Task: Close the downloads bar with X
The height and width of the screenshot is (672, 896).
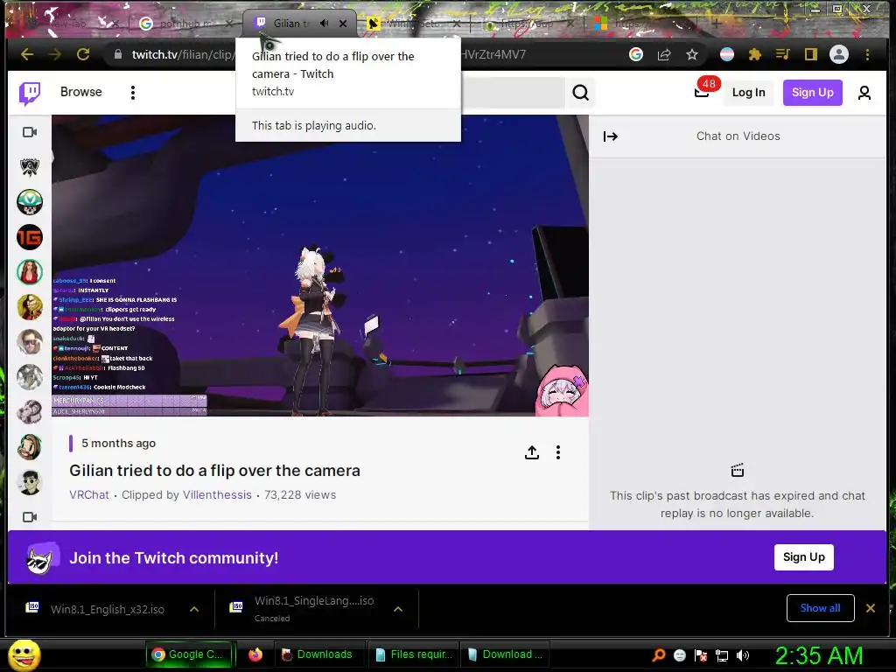Action: [871, 608]
